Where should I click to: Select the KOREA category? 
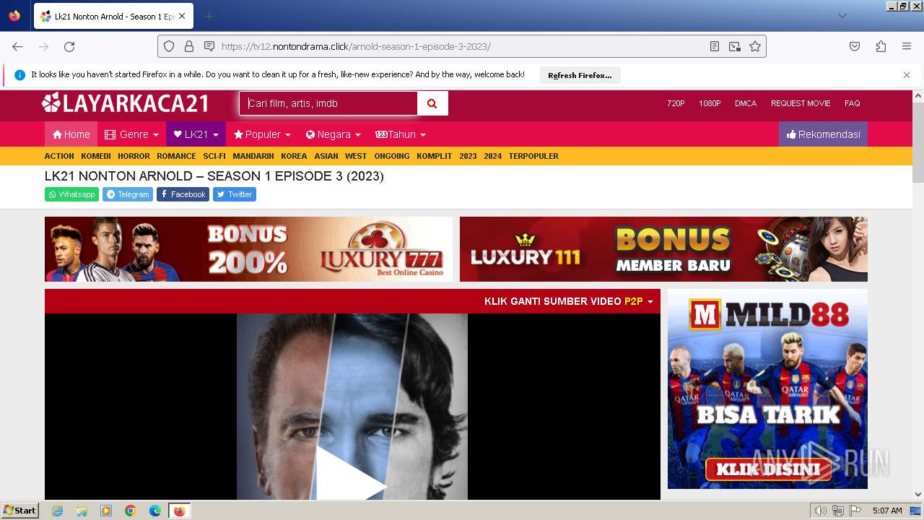click(294, 156)
